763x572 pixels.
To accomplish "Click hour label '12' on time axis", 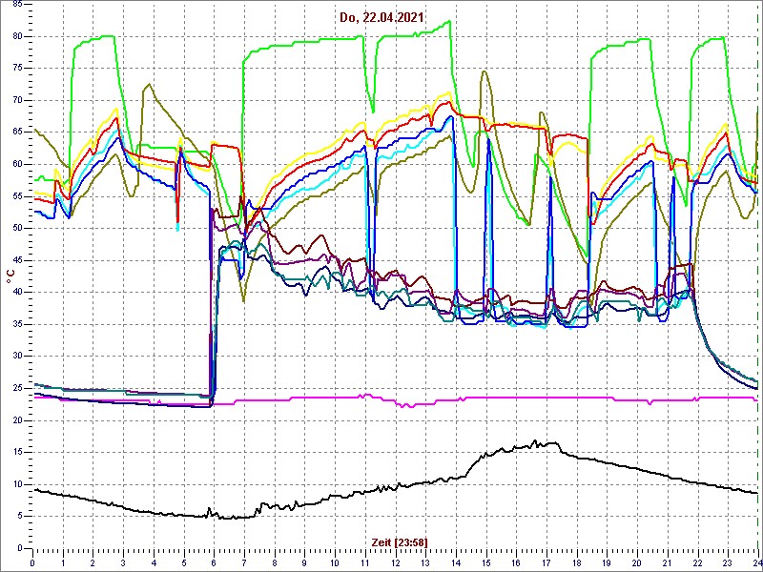I will (395, 562).
